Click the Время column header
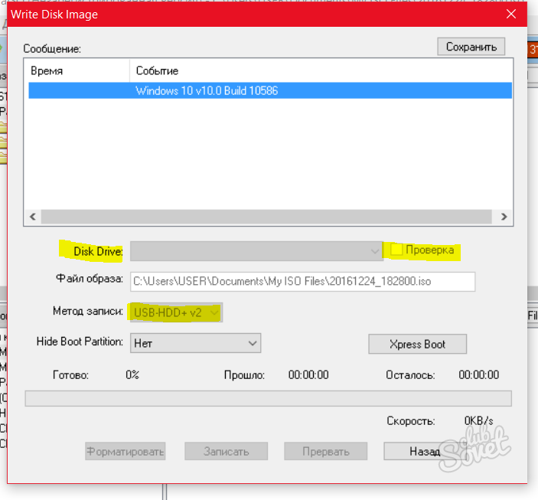Image resolution: width=538 pixels, height=500 pixels. click(77, 70)
